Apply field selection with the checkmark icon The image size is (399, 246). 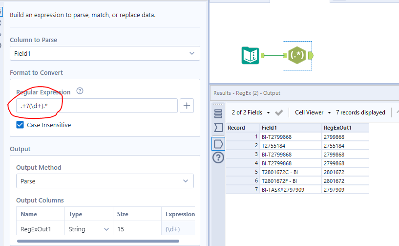279,112
